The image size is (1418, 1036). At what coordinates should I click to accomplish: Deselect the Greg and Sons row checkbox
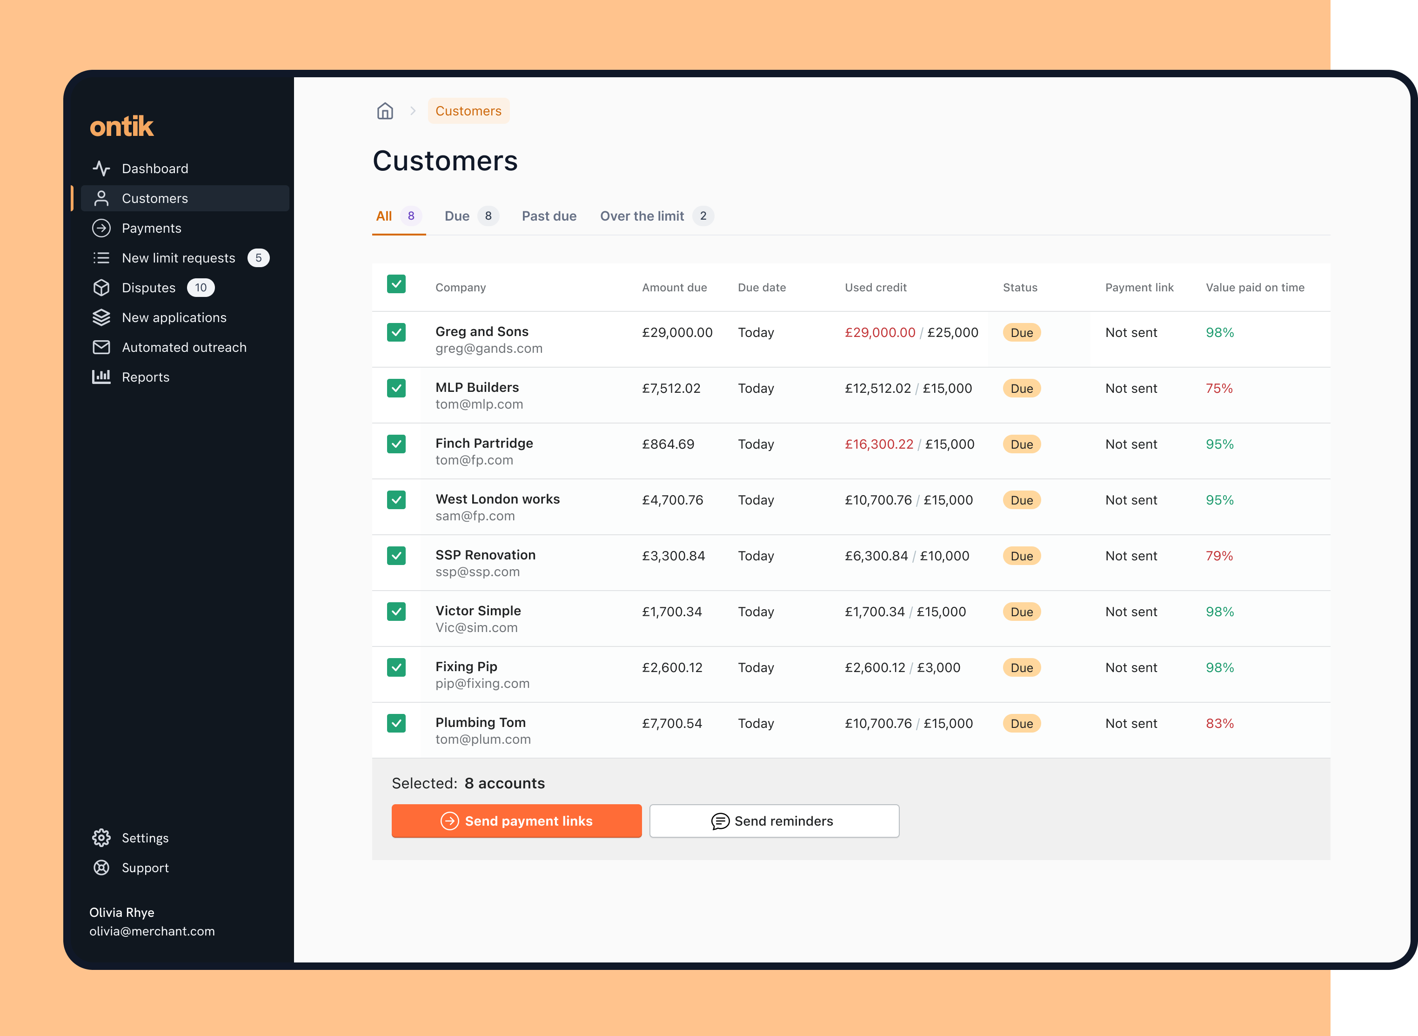coord(396,332)
